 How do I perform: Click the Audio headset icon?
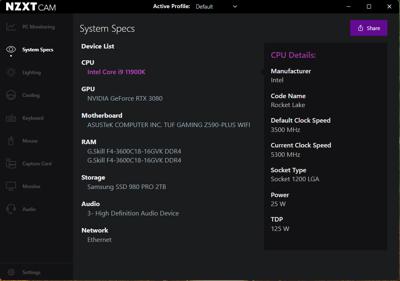pyautogui.click(x=11, y=209)
